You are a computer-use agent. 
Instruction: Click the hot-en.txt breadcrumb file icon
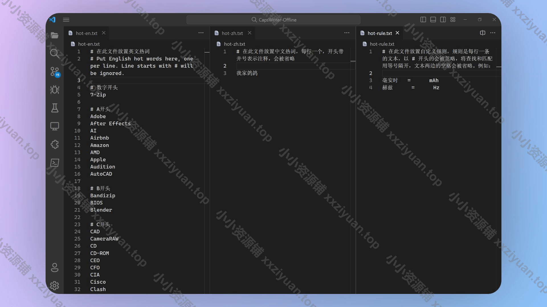(73, 44)
